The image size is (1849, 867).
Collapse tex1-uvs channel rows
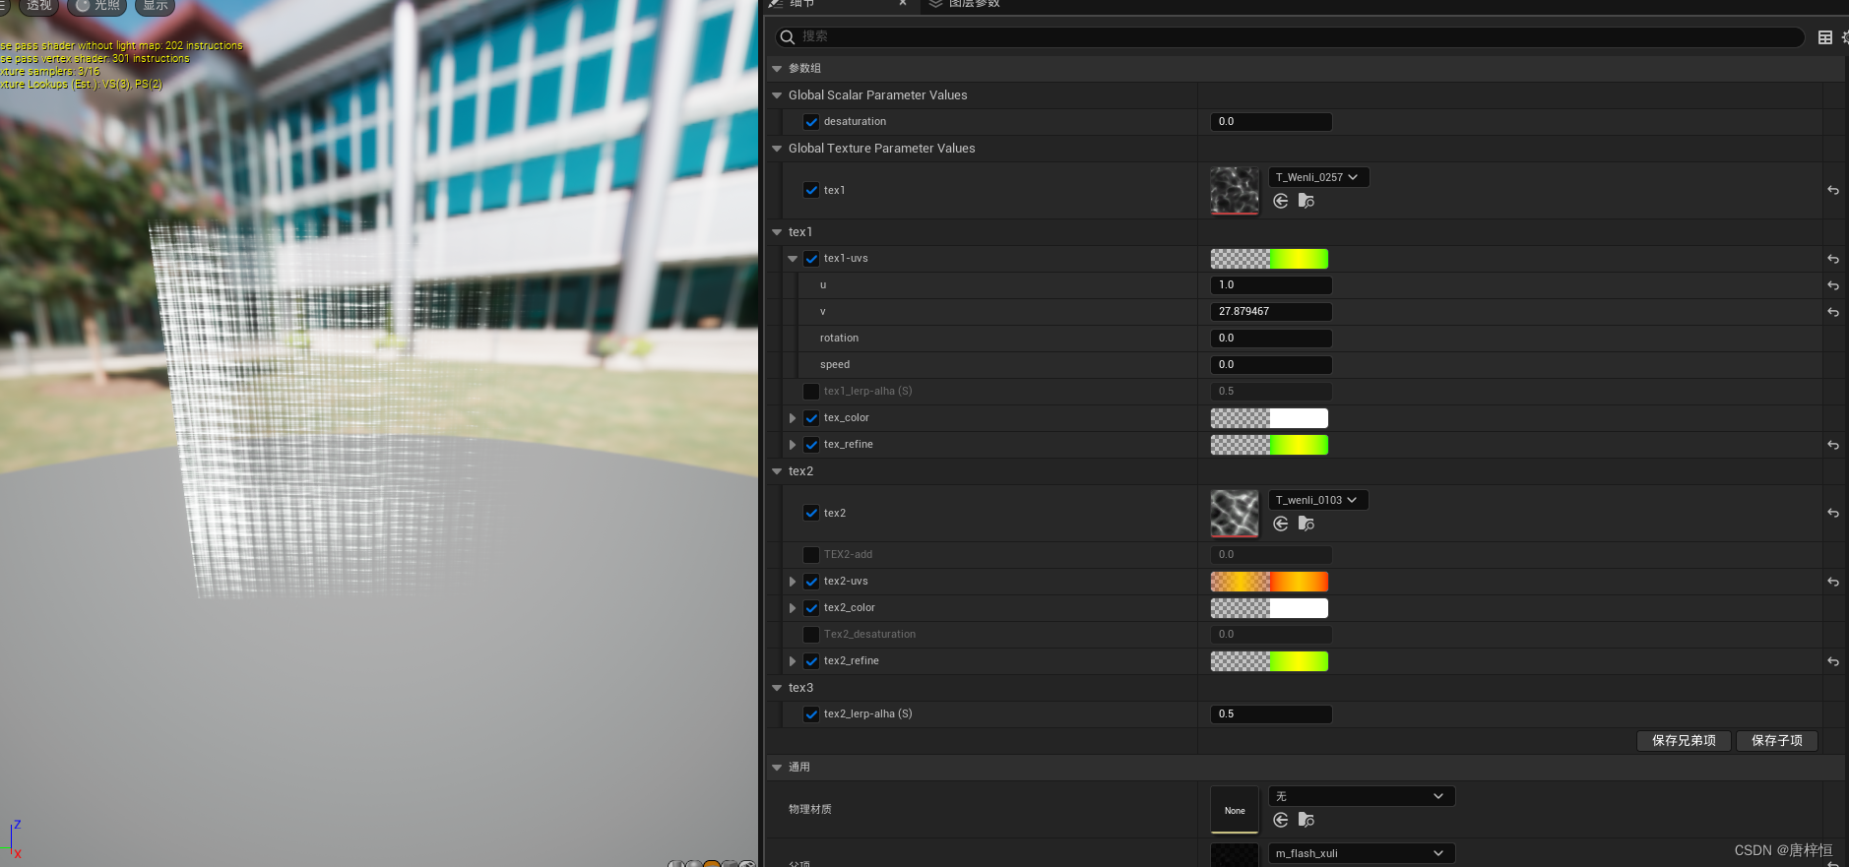coord(793,259)
